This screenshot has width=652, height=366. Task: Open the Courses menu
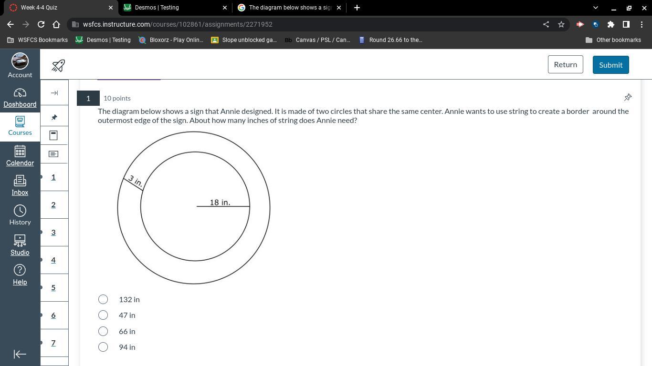point(20,126)
